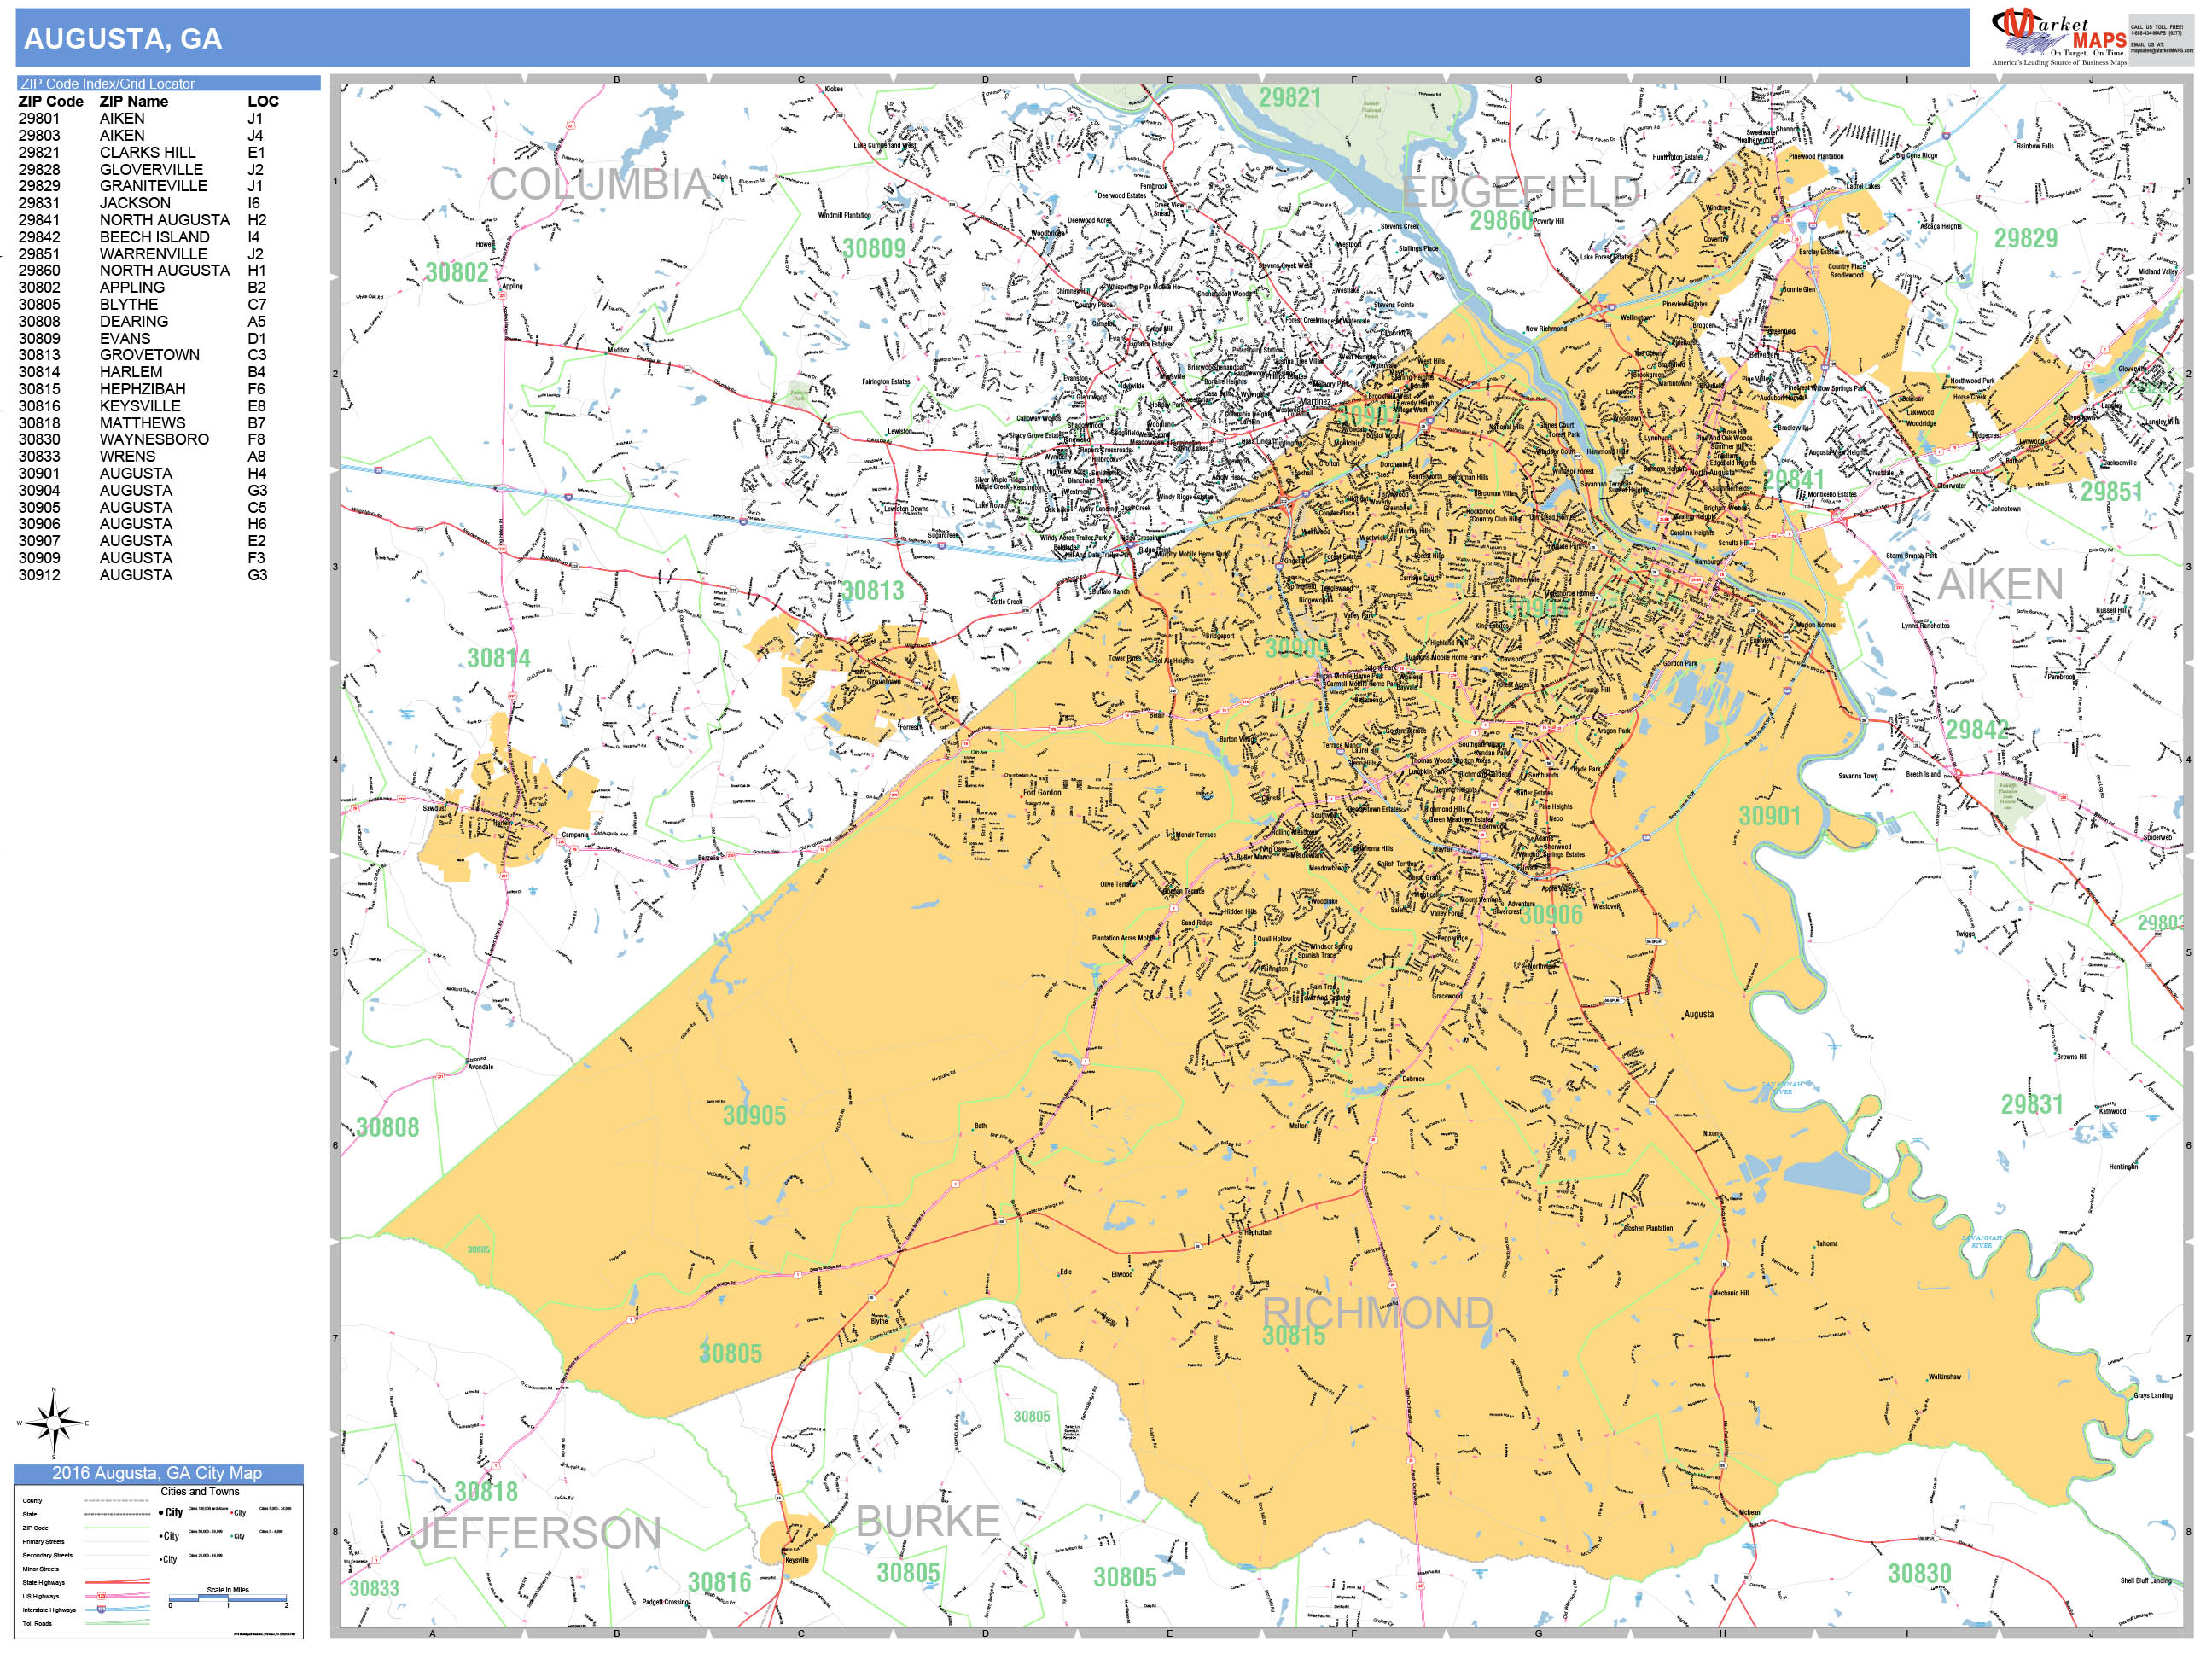2212x1659 pixels.
Task: Click the 'ZIP Name' column header
Action: (134, 101)
